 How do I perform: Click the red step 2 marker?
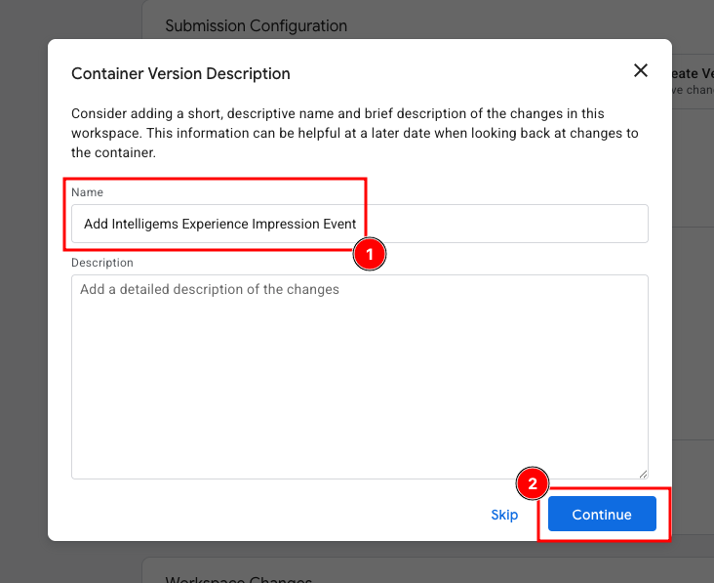coord(533,483)
